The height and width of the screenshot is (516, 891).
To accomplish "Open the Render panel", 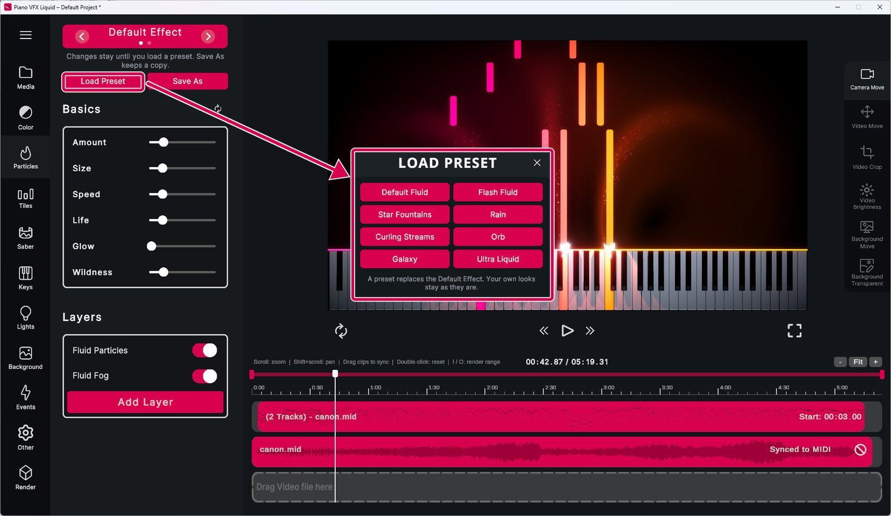I will point(26,478).
